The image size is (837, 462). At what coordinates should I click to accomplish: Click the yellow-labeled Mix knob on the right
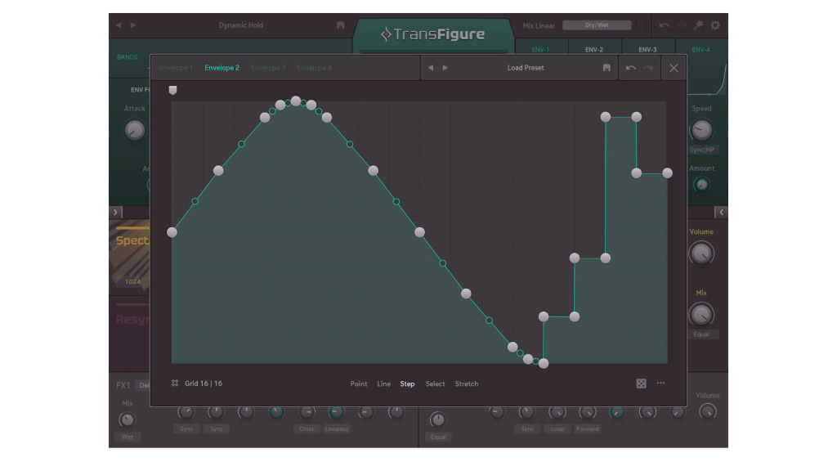(701, 315)
